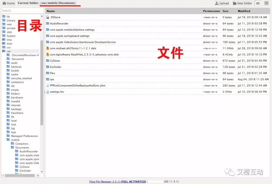This screenshot has width=272, height=184.
Task: Collapse the Documents folder in tree
Action: (22, 147)
